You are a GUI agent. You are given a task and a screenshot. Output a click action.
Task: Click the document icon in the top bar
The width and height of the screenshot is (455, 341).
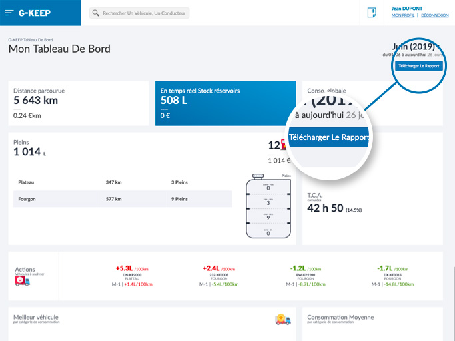372,13
